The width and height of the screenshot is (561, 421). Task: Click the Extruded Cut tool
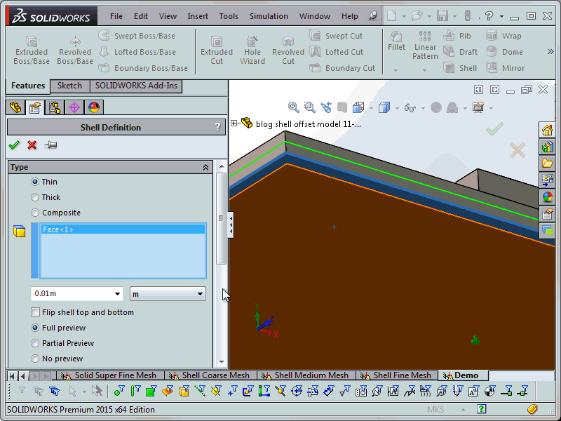(x=217, y=51)
